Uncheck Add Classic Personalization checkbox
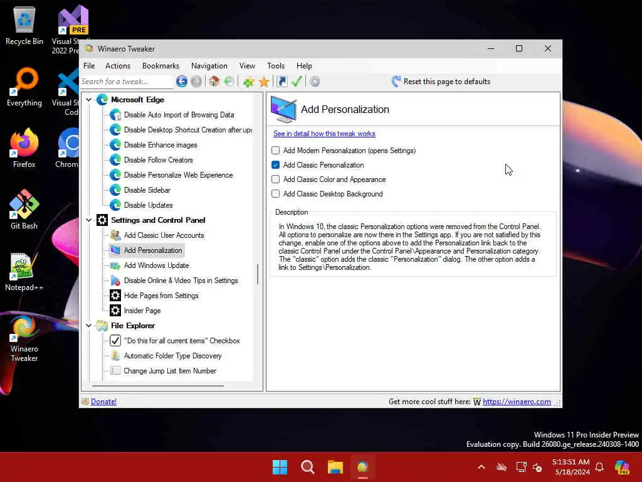Screen dimensions: 642x482 coord(276,165)
